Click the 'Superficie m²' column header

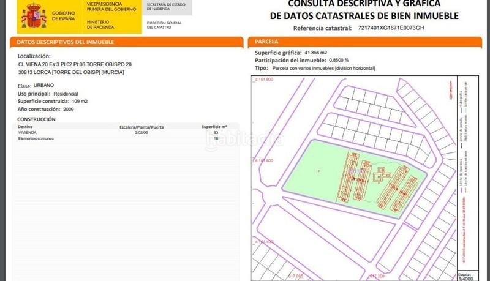pyautogui.click(x=214, y=127)
